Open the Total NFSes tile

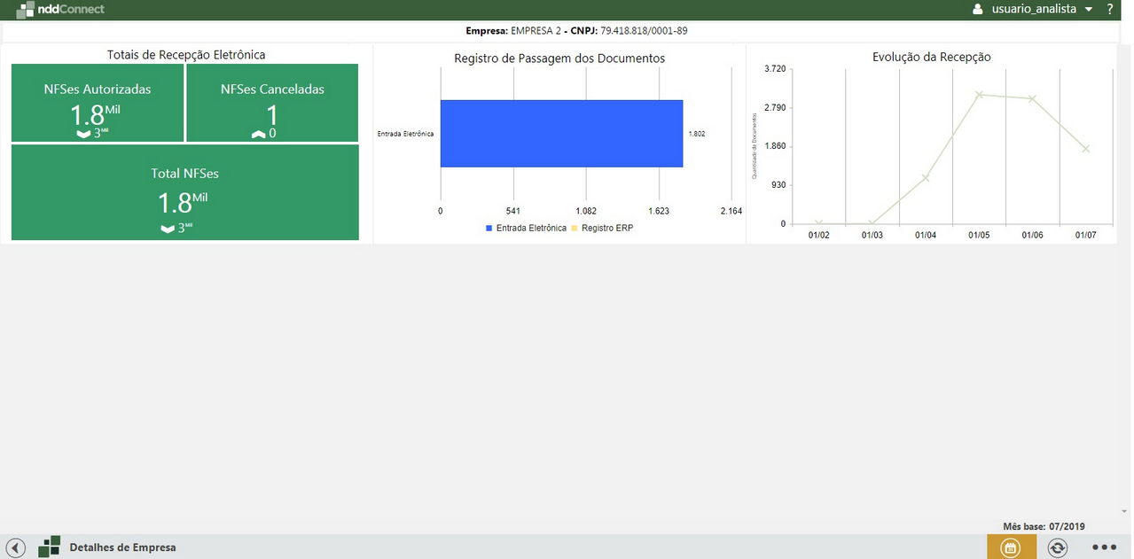coord(184,192)
